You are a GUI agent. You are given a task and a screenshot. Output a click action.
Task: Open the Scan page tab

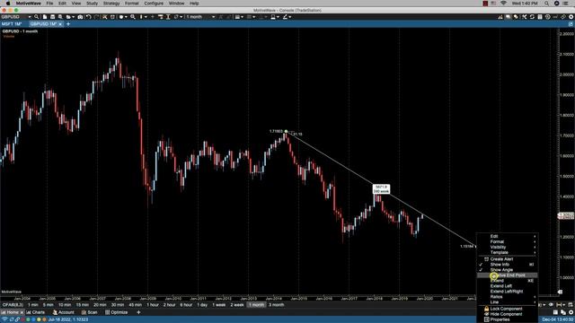pos(90,312)
